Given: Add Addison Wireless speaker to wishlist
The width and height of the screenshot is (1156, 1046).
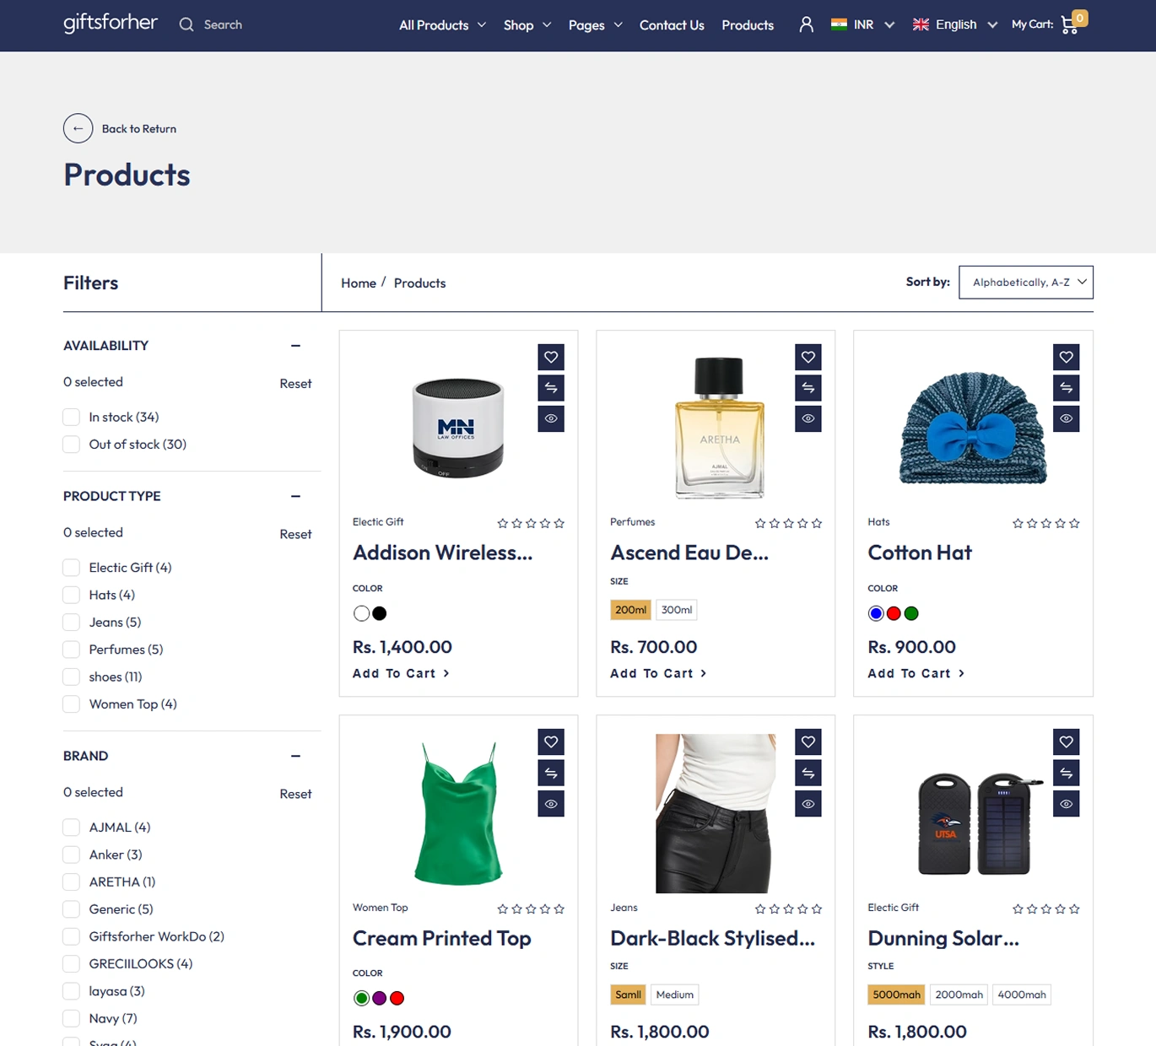Looking at the screenshot, I should tap(551, 357).
